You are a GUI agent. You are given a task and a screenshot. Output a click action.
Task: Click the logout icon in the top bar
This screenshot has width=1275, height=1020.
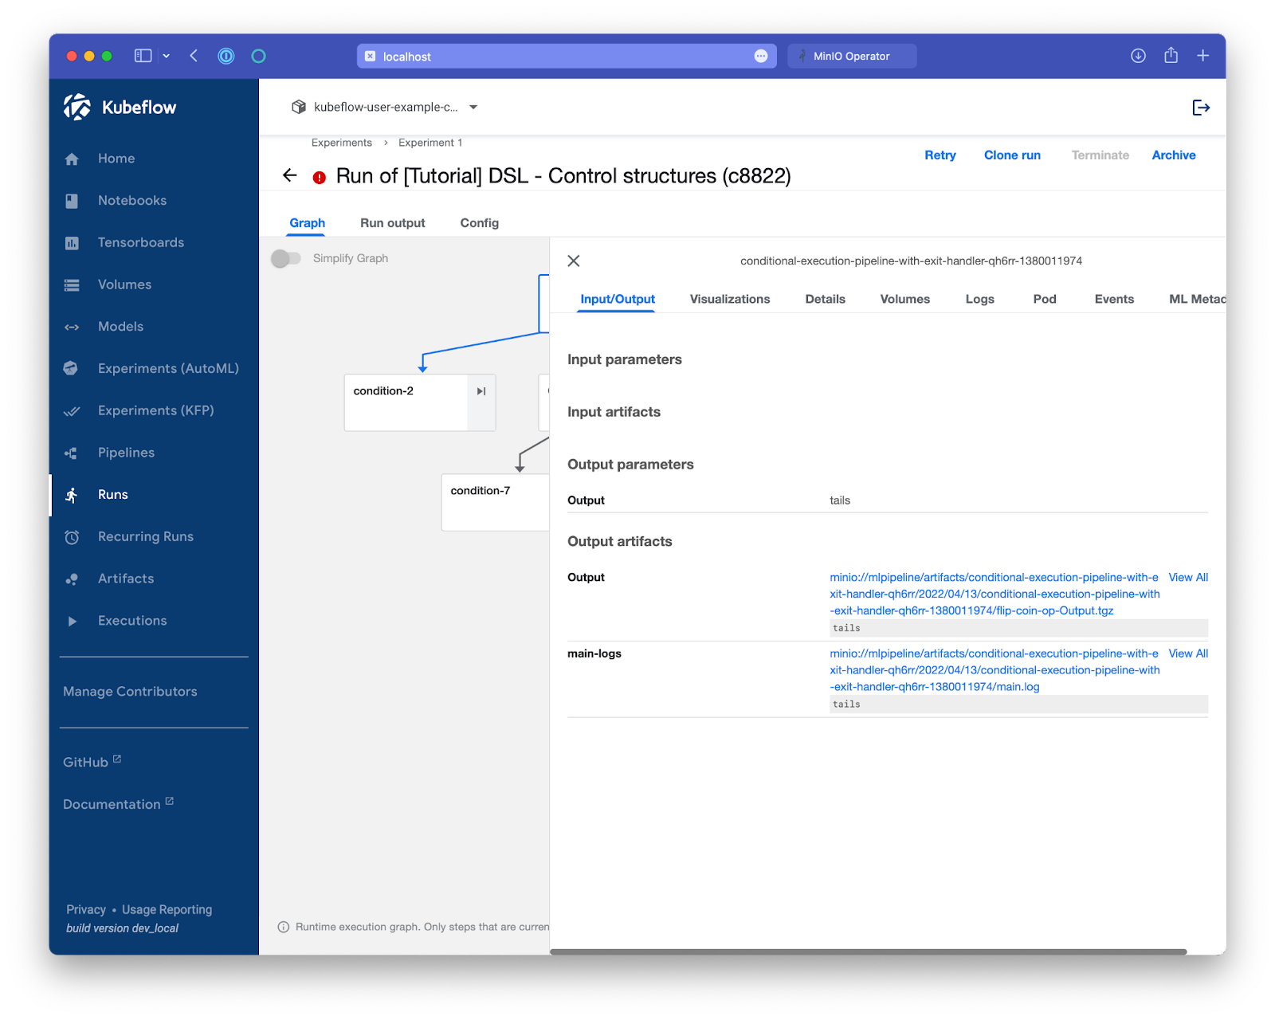(x=1200, y=108)
